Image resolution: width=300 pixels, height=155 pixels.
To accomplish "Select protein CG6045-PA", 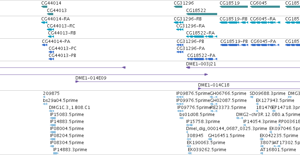I will point(265,45).
